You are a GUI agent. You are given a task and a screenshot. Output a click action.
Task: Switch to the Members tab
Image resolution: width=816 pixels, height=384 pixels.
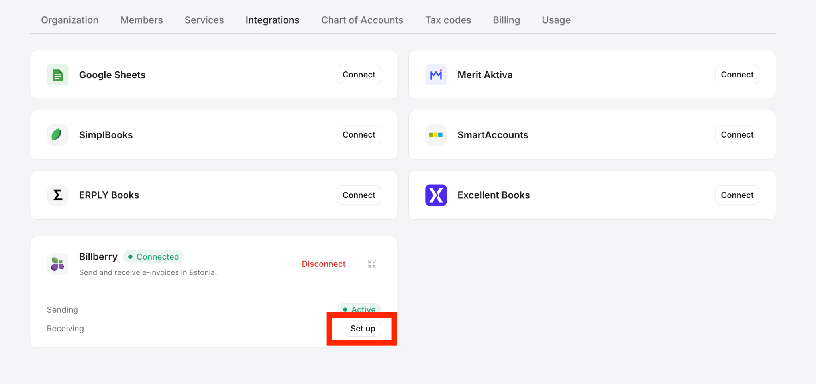(x=141, y=20)
